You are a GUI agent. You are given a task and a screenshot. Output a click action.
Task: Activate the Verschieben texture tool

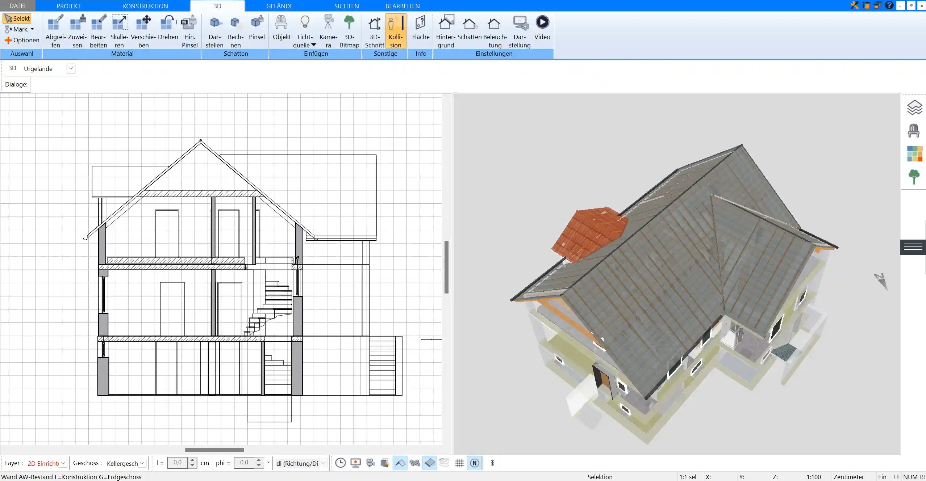click(143, 31)
